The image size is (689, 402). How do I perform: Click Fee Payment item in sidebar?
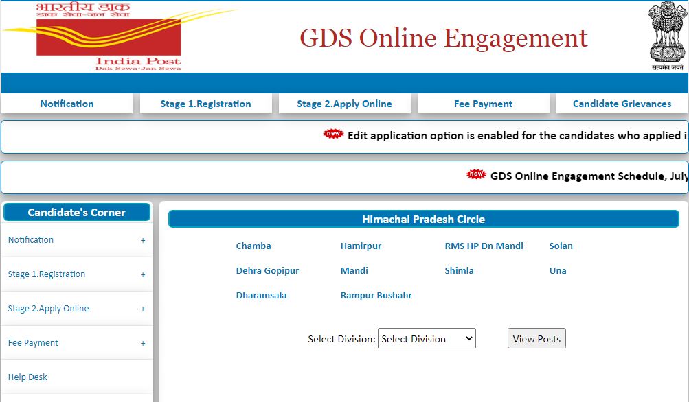[x=77, y=342]
